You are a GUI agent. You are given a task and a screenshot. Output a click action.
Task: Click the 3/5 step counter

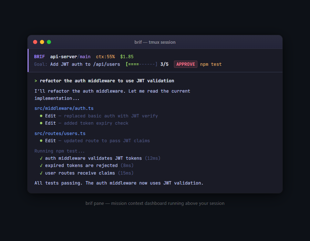click(x=164, y=64)
